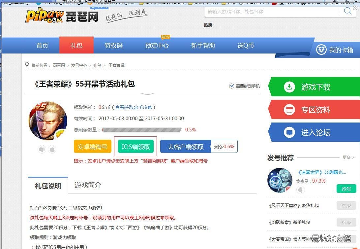Open the 王者荣耀 game avatar image
360x249 pixels.
point(48,121)
